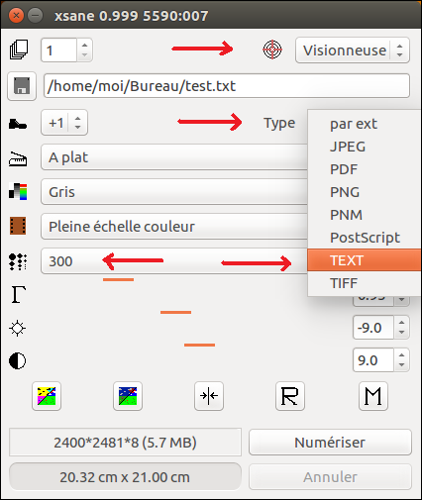Click the R restore enhancement button
Viewport: 422px width, 500px height.
(290, 396)
